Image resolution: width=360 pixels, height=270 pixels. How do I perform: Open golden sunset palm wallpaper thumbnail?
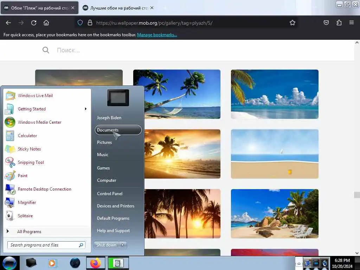click(182, 154)
